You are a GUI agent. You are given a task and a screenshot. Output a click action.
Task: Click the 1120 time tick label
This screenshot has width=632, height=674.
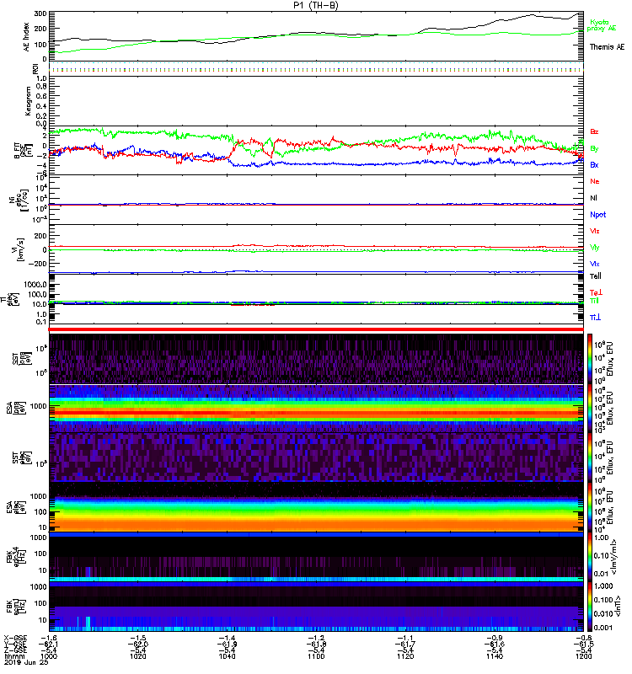[x=405, y=656]
